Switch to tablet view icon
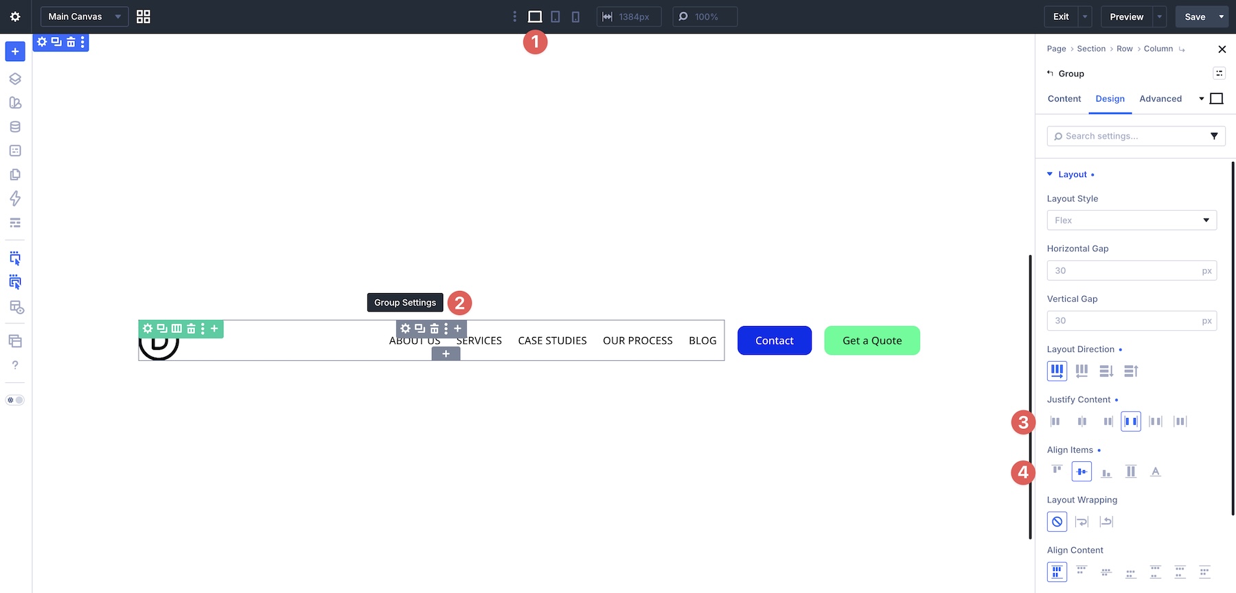Viewport: 1236px width, 593px height. coord(556,16)
